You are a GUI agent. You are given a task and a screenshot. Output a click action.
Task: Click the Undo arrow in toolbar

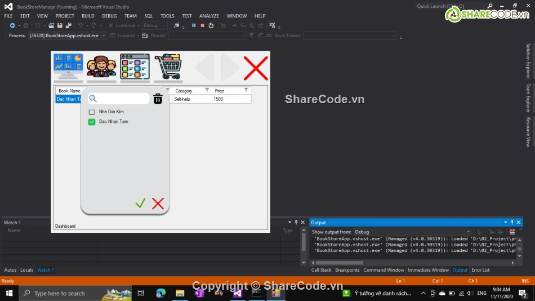coord(80,25)
